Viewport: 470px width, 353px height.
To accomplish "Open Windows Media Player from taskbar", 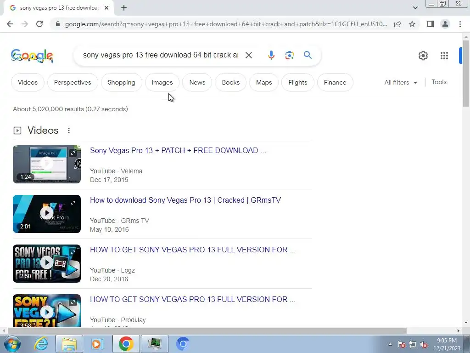I will pos(97,344).
